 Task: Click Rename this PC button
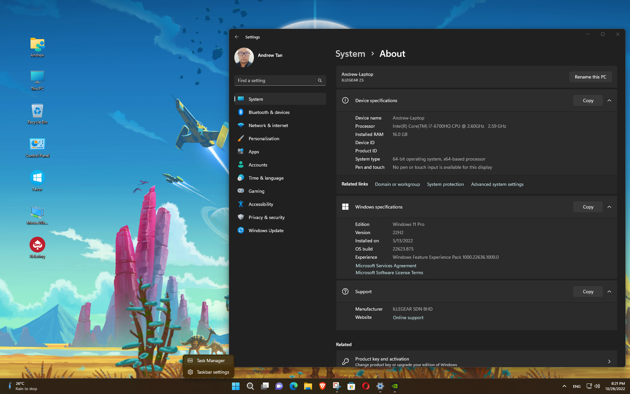pos(590,77)
